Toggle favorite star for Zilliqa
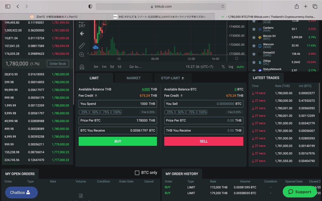Viewport: 322px width, 201px height. 254,62
